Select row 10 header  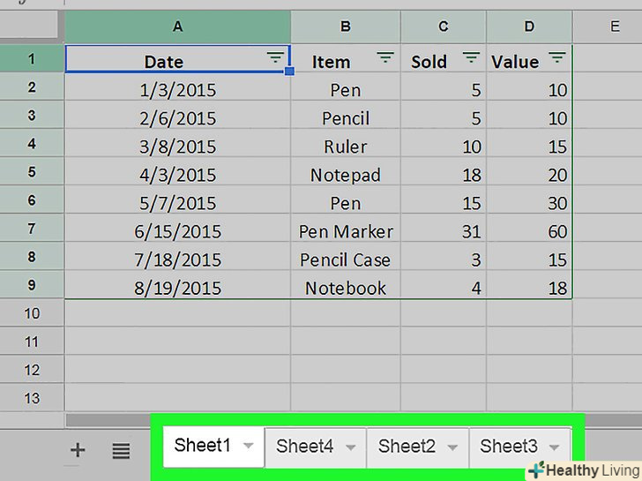coord(32,313)
